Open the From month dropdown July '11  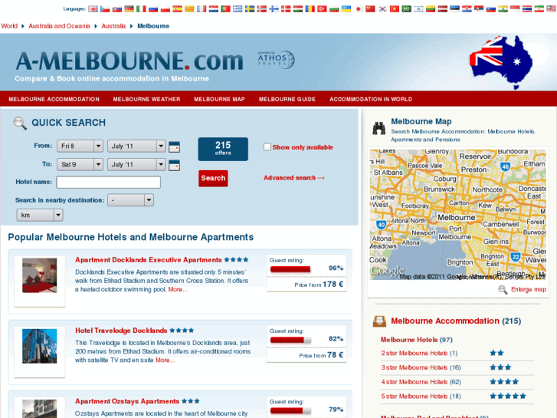click(136, 146)
